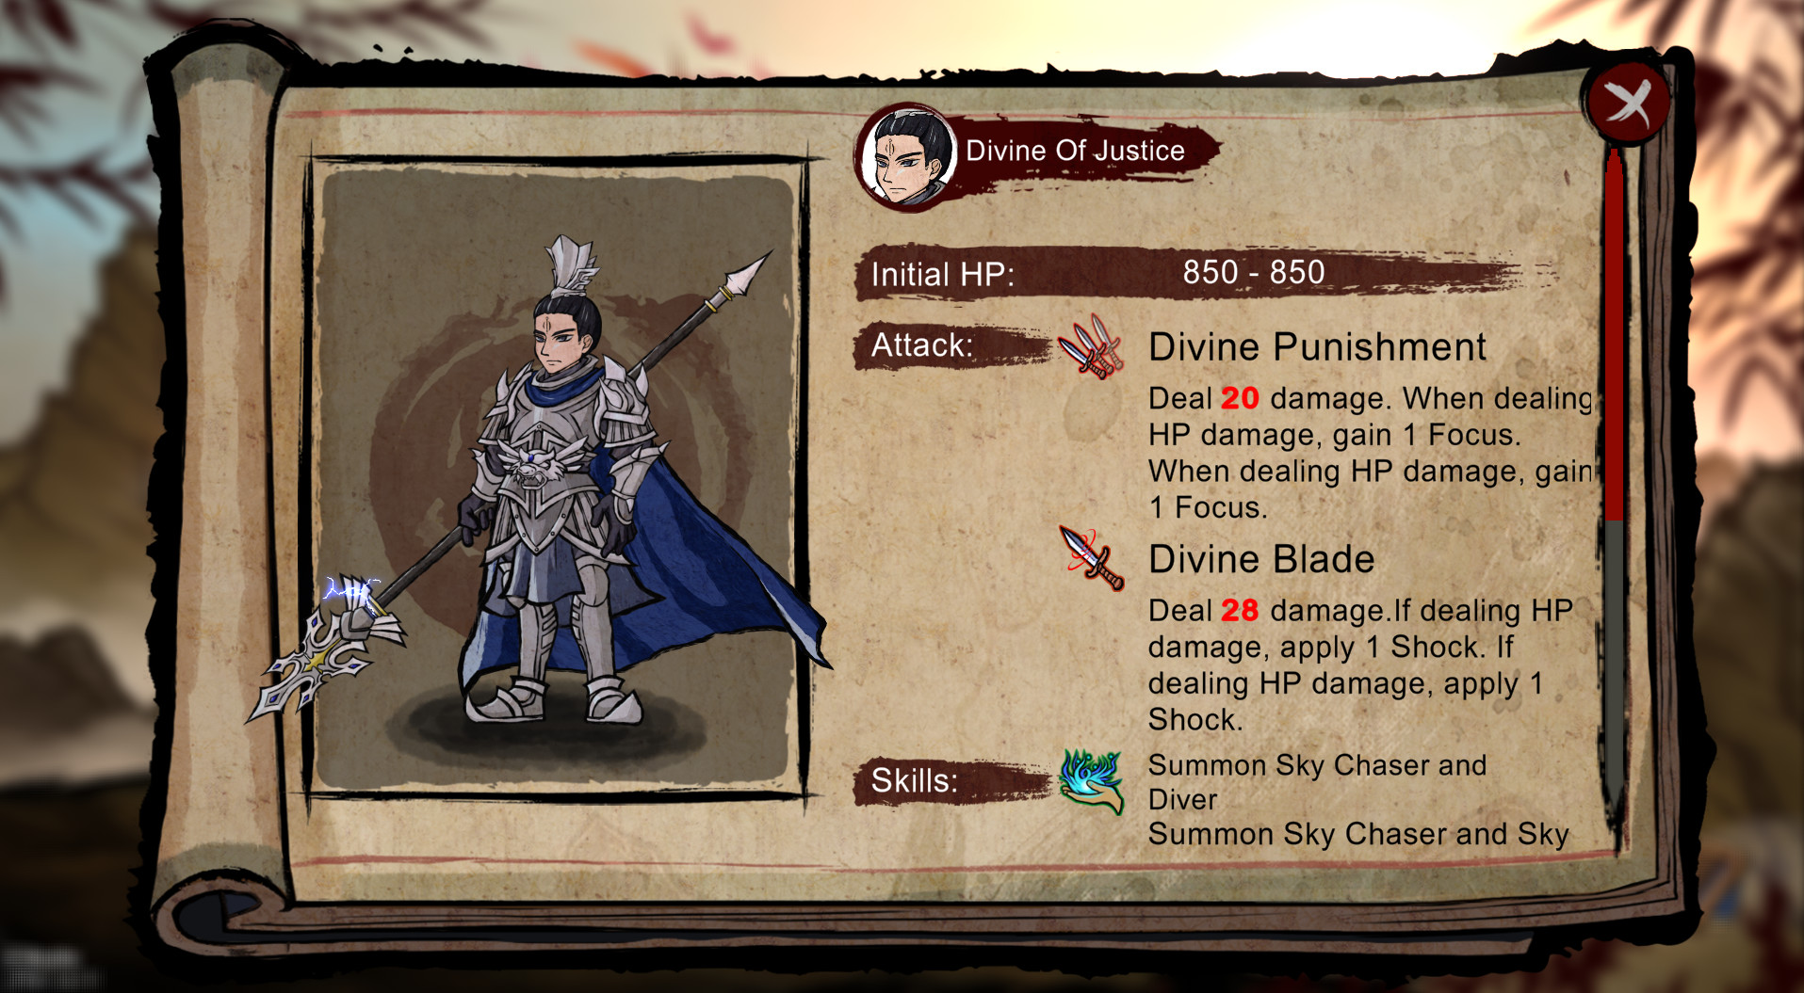Click the Summon Sky Chaser skill text
The width and height of the screenshot is (1804, 993).
(1317, 782)
